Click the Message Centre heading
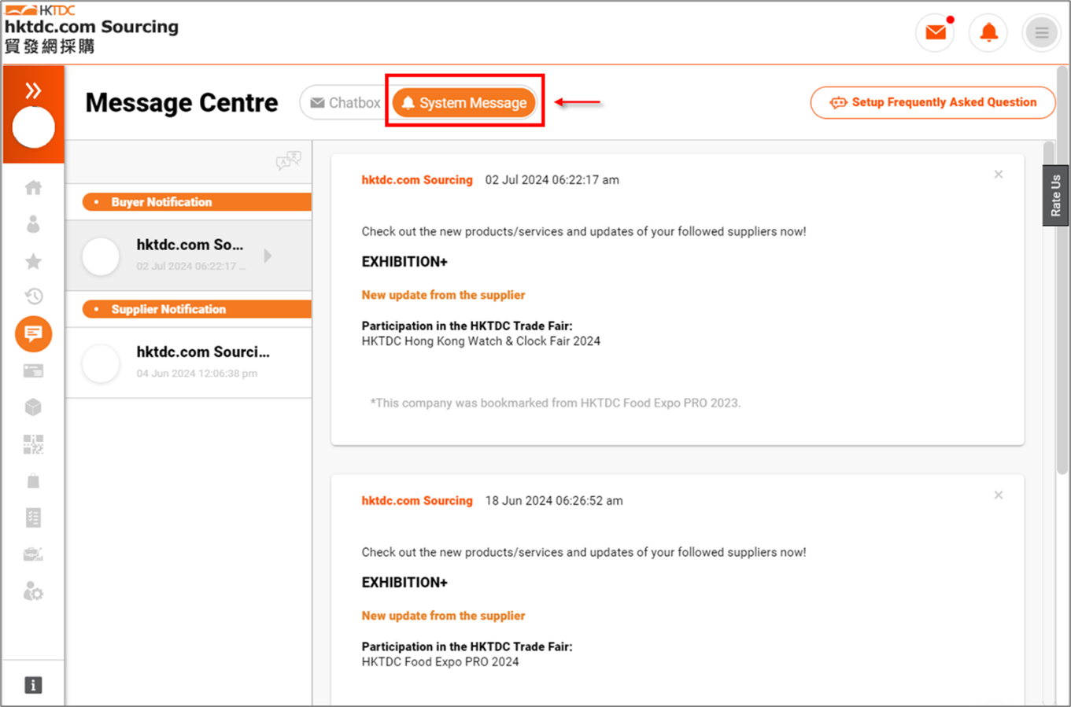 coord(182,103)
